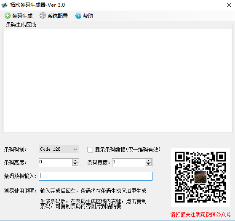Increase 条码高度 with up arrow
The image size is (235, 221).
click(75, 161)
